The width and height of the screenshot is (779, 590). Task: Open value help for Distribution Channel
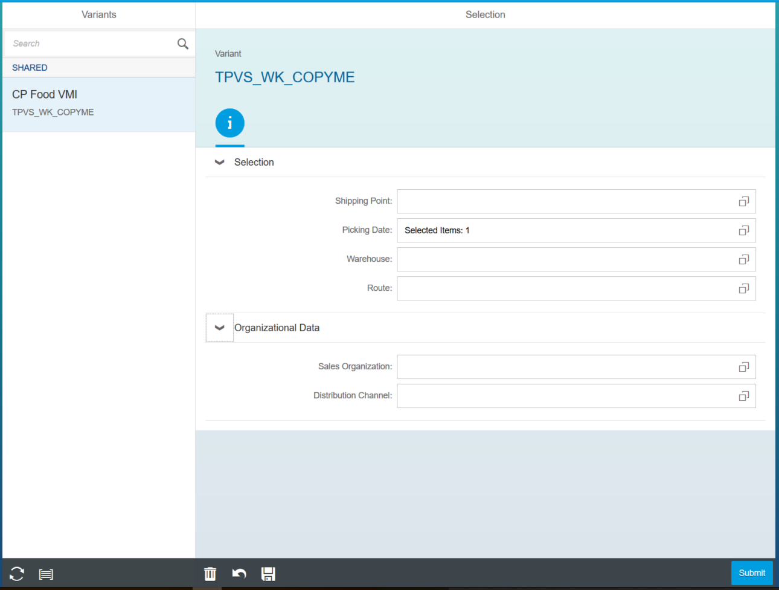(x=743, y=397)
